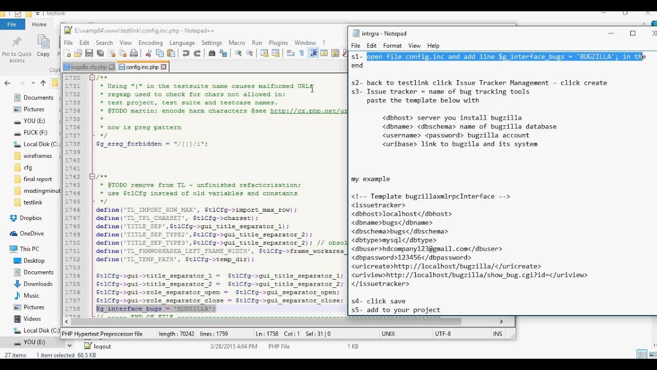Toggle the Show Indent Guide icon
The image size is (657, 370).
click(x=313, y=53)
